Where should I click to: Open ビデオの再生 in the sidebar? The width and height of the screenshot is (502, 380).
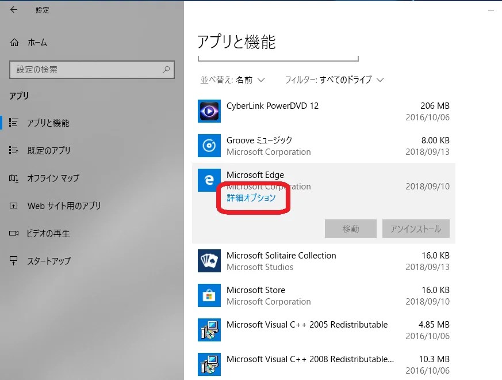[48, 233]
